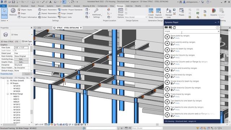Click Edit for Graphic Display options
Screen dimensions: 231x130
click(x=21, y=62)
